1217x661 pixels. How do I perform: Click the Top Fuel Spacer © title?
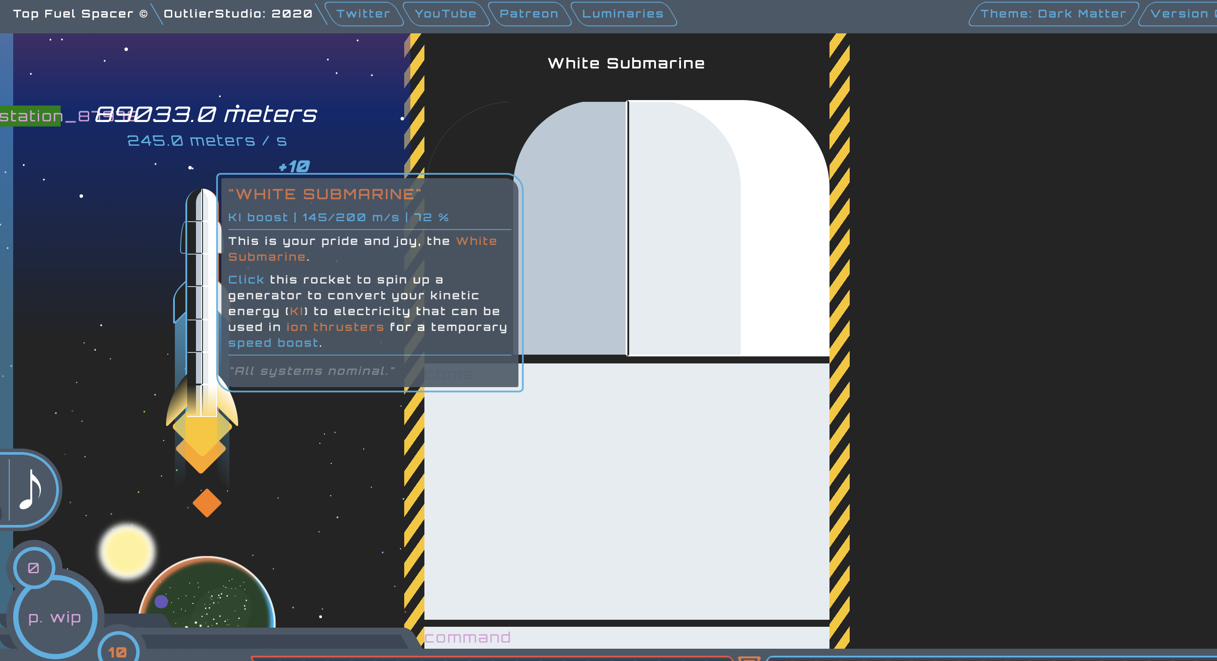click(80, 14)
